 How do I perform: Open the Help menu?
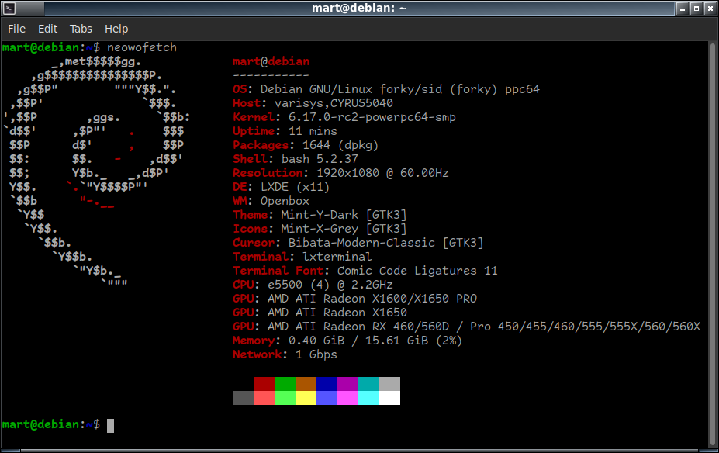(x=116, y=29)
